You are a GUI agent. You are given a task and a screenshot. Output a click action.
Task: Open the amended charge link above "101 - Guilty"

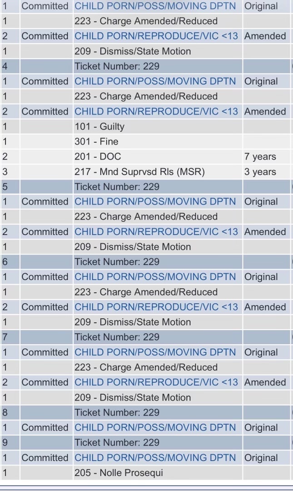coord(156,111)
